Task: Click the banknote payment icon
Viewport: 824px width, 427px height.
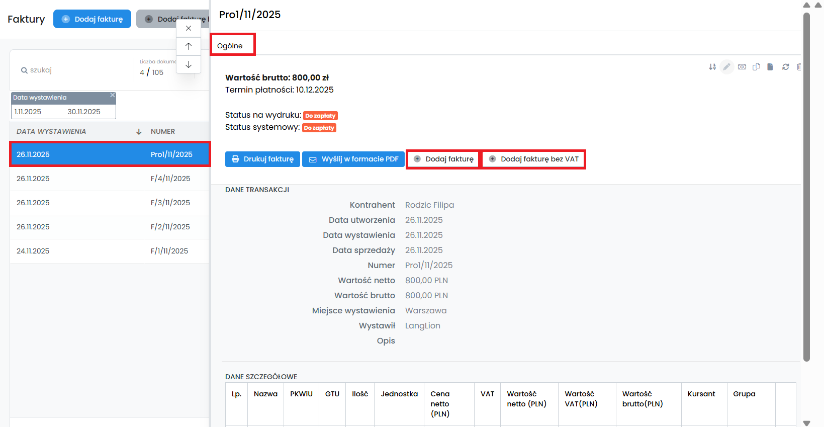Action: pyautogui.click(x=742, y=67)
